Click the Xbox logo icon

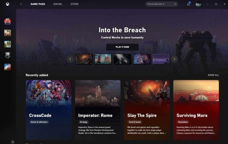(x=8, y=4)
